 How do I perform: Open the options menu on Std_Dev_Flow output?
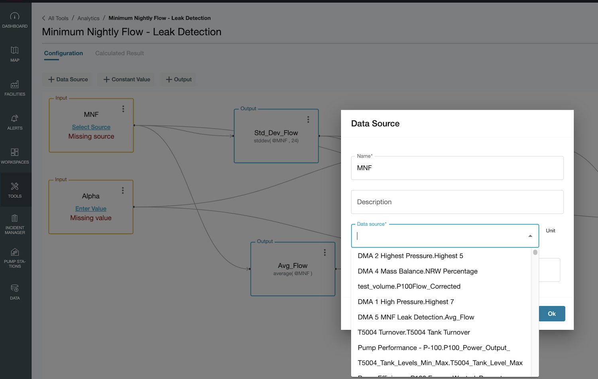coord(308,119)
